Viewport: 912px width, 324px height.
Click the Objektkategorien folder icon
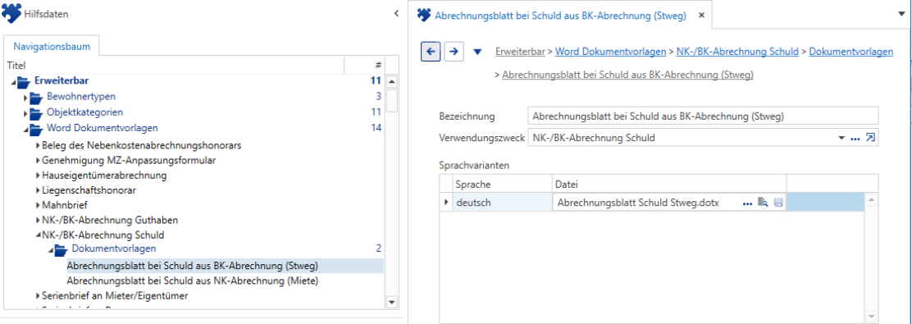pos(36,113)
